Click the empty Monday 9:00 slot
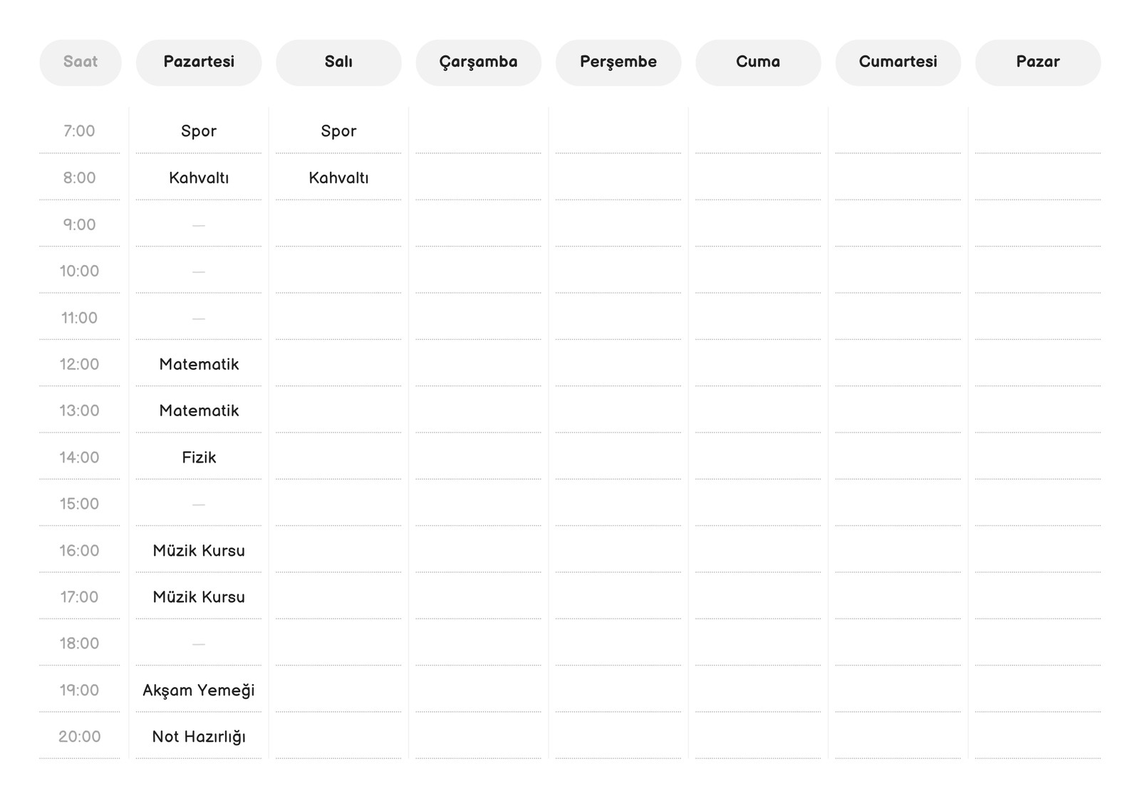Screen dimensions: 1140x806 click(x=199, y=225)
